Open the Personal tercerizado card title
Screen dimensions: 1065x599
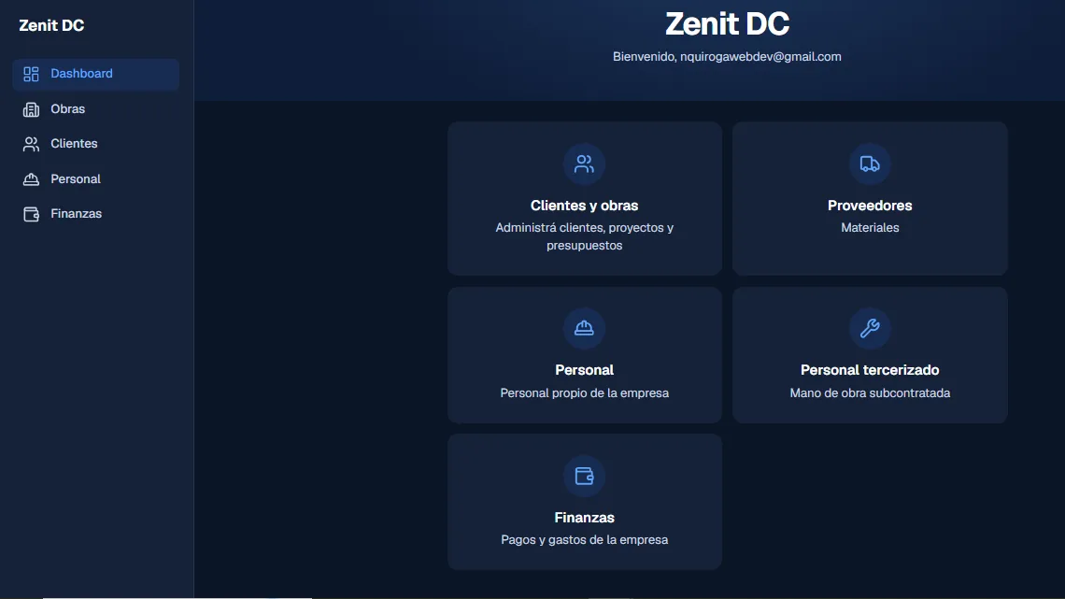[870, 370]
